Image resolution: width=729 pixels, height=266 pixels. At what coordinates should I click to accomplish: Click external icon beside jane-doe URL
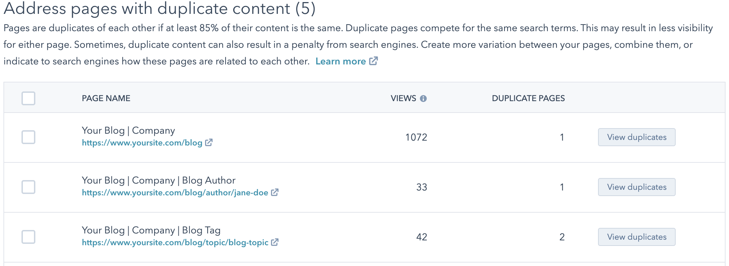point(274,192)
